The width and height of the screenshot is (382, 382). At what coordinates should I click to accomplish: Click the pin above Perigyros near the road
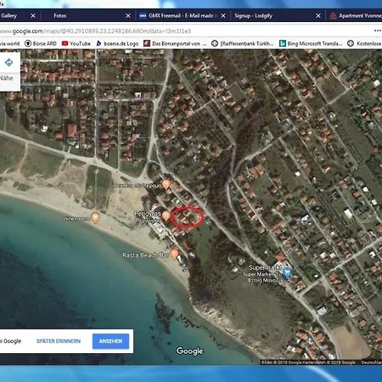click(166, 184)
